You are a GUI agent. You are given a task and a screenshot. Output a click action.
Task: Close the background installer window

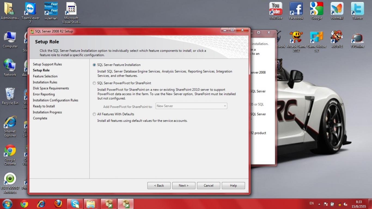click(269, 32)
